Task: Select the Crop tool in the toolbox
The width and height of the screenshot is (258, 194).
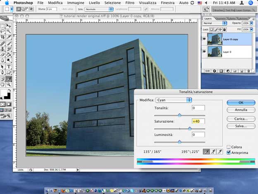Action: pos(3,37)
